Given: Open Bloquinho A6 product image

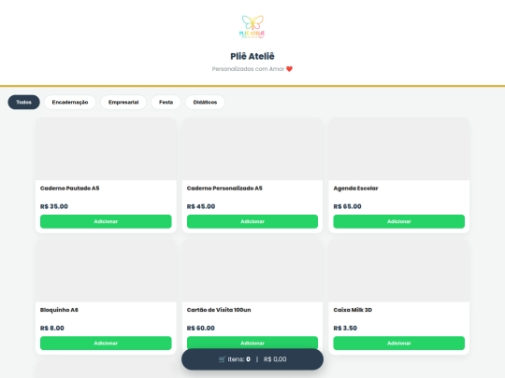Looking at the screenshot, I should (106, 271).
